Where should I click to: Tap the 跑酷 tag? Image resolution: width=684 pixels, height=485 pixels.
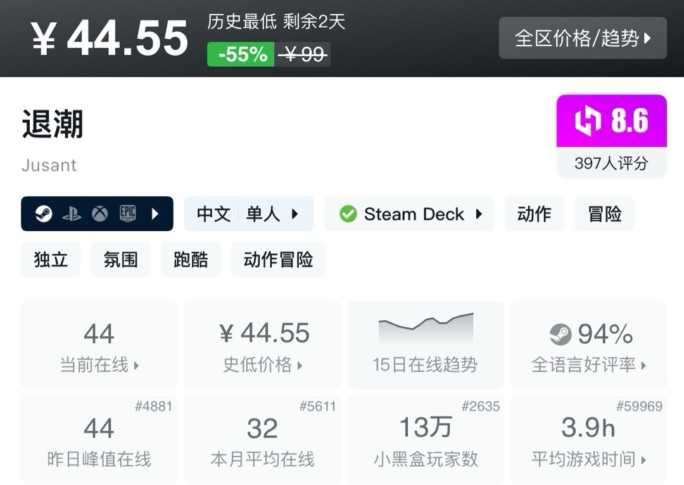tap(191, 260)
